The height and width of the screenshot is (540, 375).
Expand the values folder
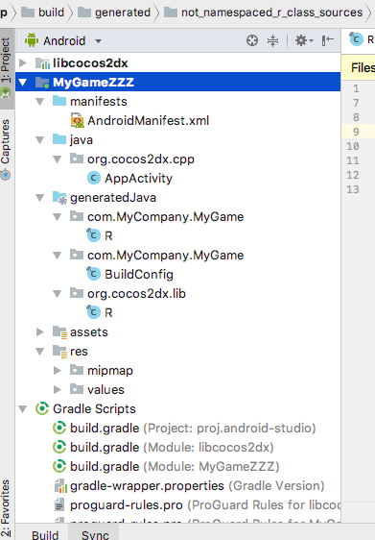tap(58, 390)
